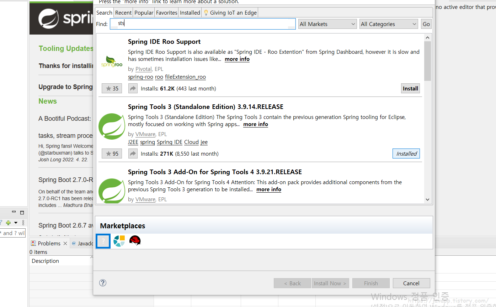Cancel the marketplace dialog
The height and width of the screenshot is (307, 496).
pos(411,283)
